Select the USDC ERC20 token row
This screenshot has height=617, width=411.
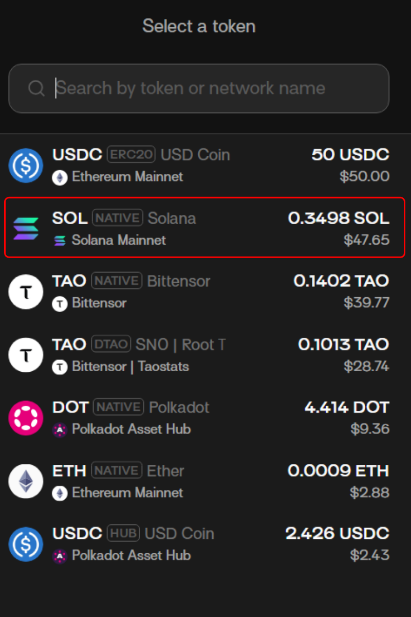pos(206,166)
